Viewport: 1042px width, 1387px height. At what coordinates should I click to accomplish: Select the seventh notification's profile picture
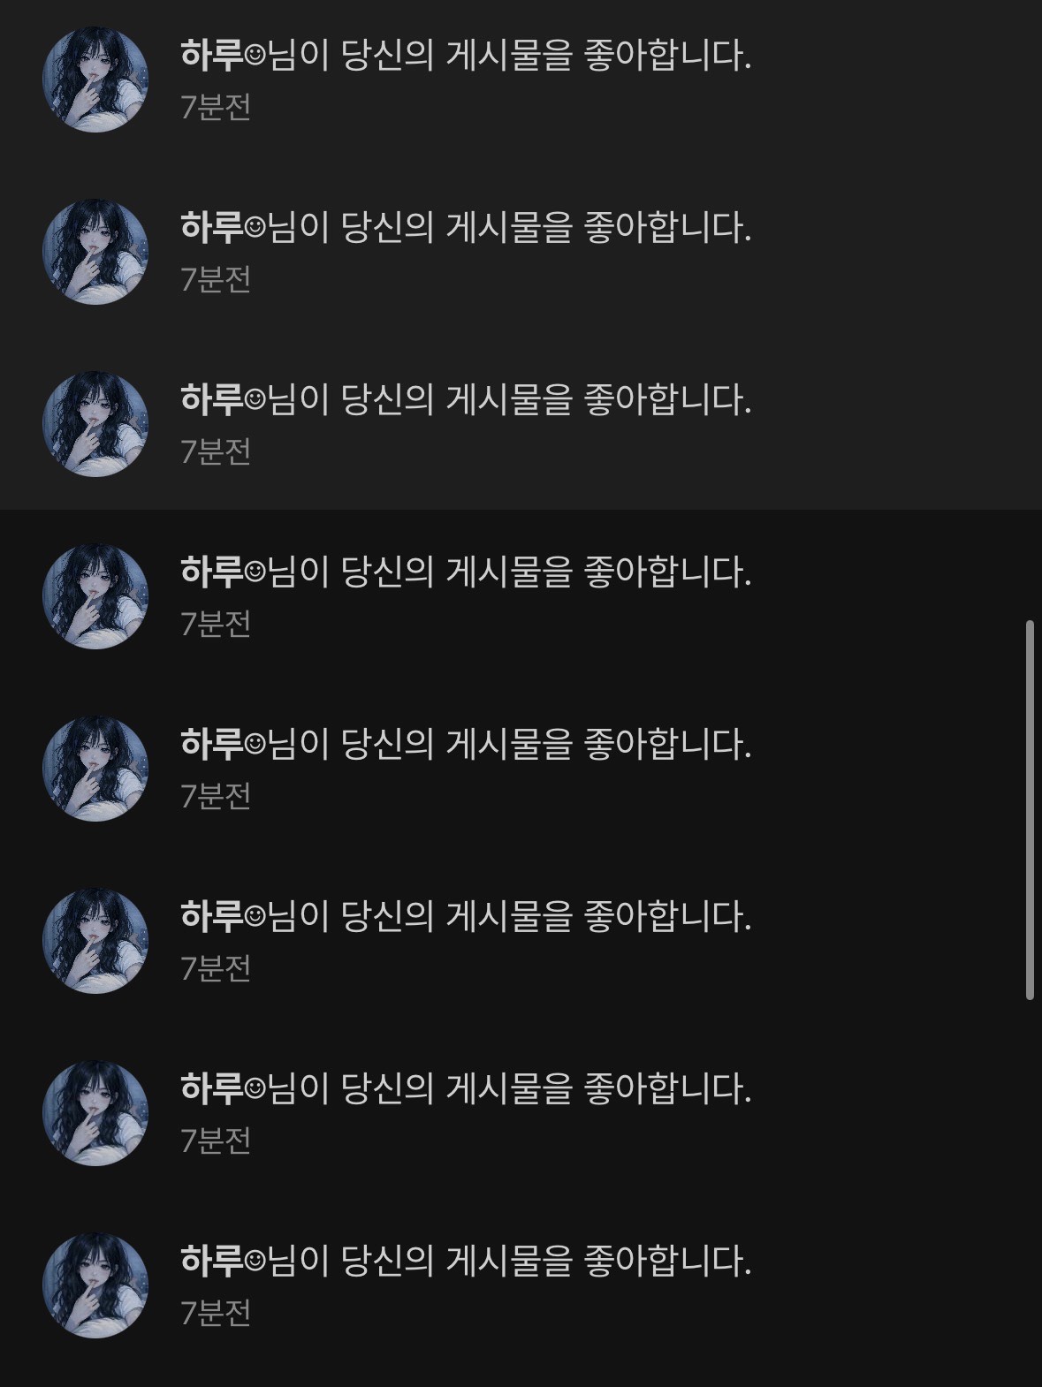[95, 1113]
